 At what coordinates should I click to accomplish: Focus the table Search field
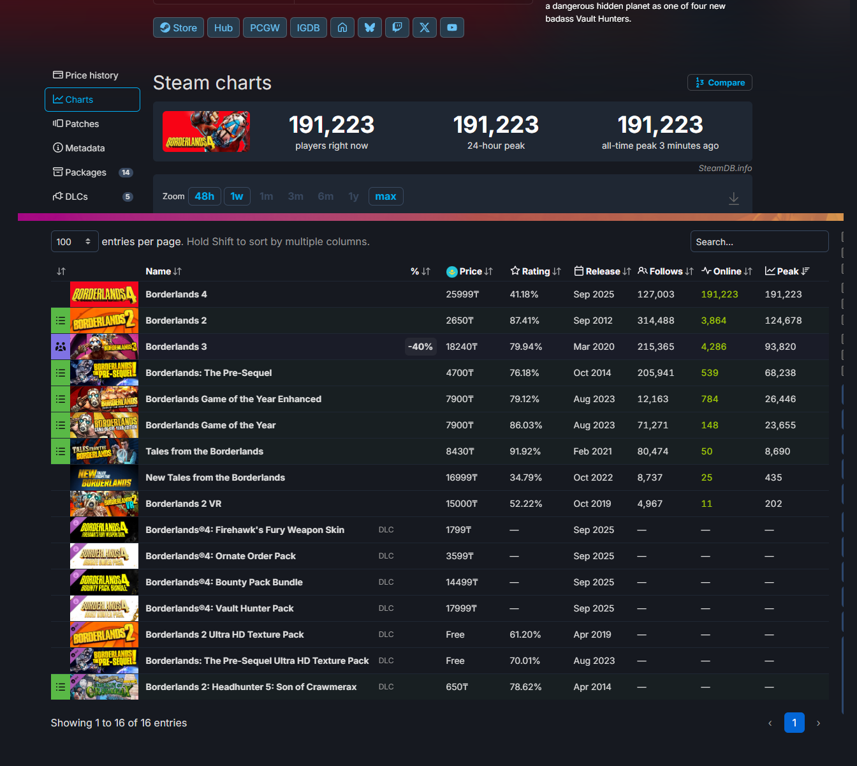tap(759, 242)
